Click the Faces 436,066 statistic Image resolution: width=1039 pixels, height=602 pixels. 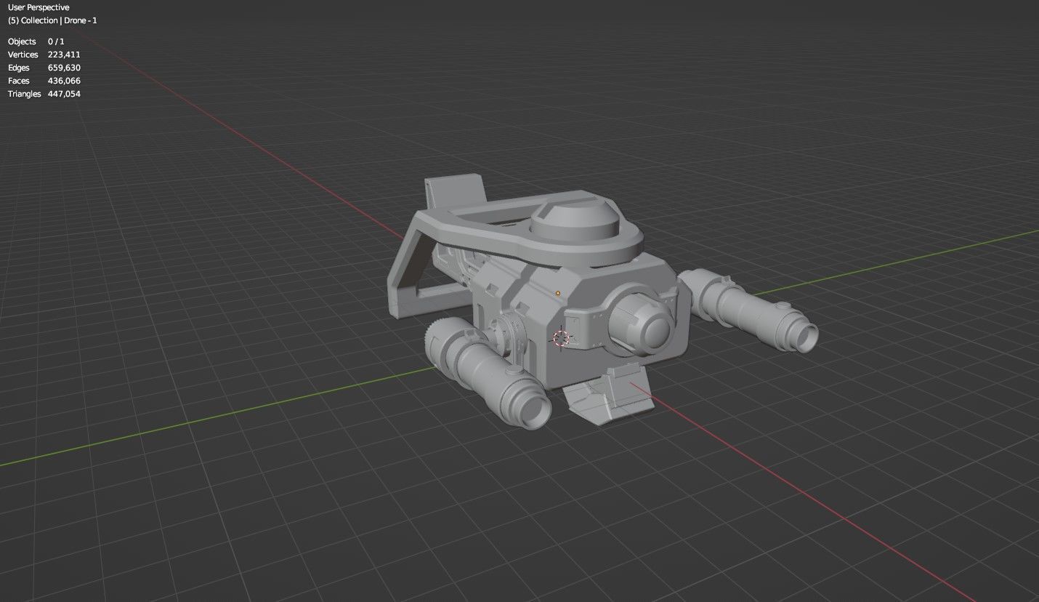click(x=44, y=81)
